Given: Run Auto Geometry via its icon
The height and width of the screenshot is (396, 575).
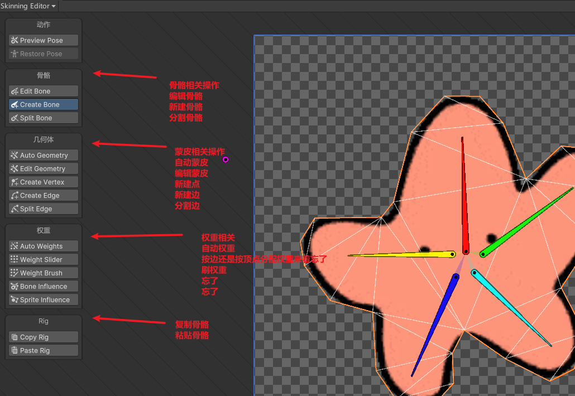Looking at the screenshot, I should pos(15,156).
